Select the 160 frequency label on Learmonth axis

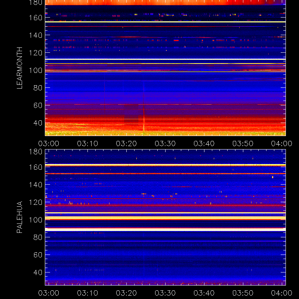click(36, 18)
